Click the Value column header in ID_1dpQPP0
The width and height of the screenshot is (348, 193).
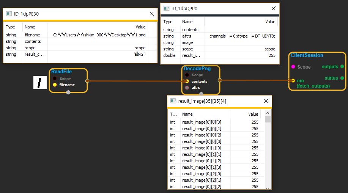click(x=270, y=22)
